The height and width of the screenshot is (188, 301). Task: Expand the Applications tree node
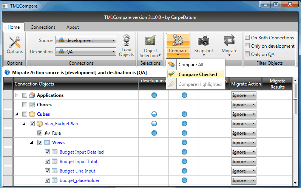(x=17, y=95)
